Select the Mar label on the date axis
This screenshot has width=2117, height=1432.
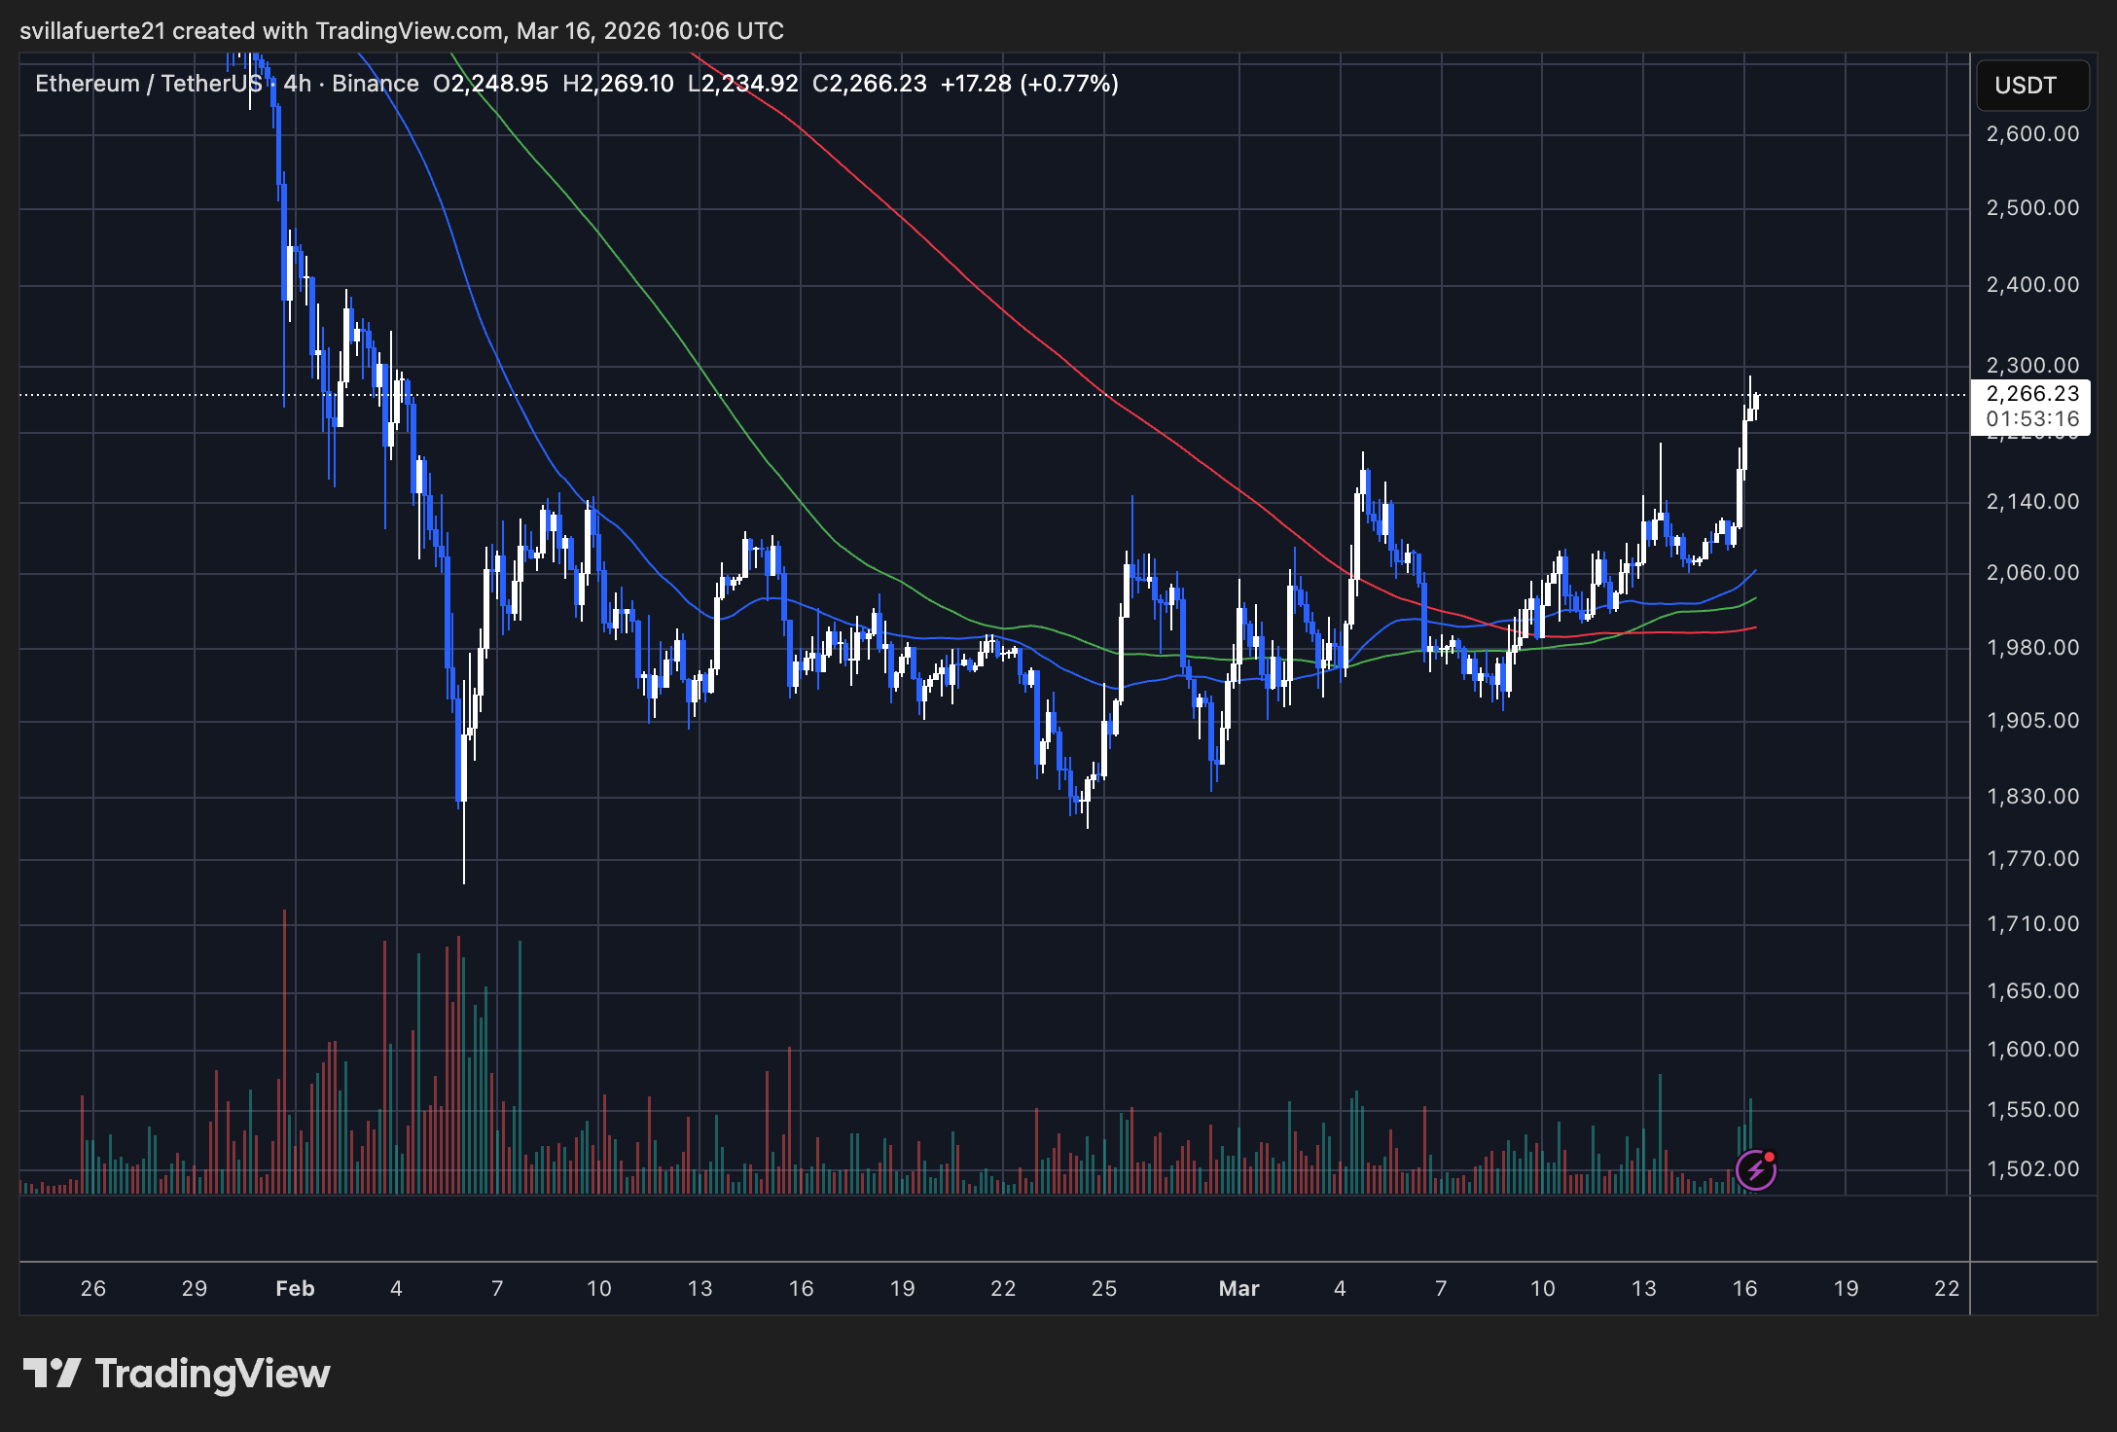[x=1239, y=1287]
